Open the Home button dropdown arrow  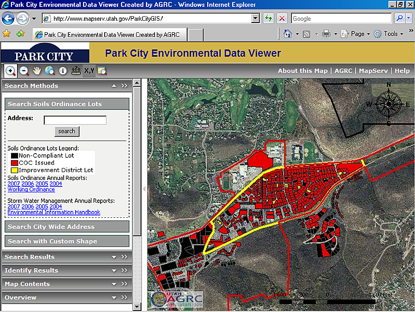(297, 34)
